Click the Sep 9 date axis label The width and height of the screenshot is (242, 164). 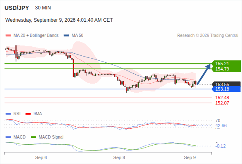coord(190,157)
